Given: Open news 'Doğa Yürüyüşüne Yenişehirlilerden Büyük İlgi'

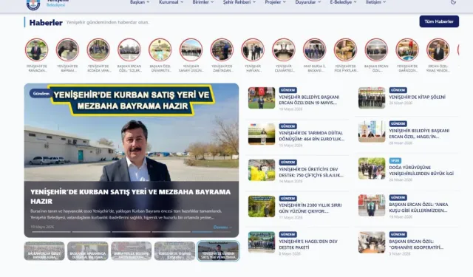Looking at the screenshot, I should tap(421, 171).
